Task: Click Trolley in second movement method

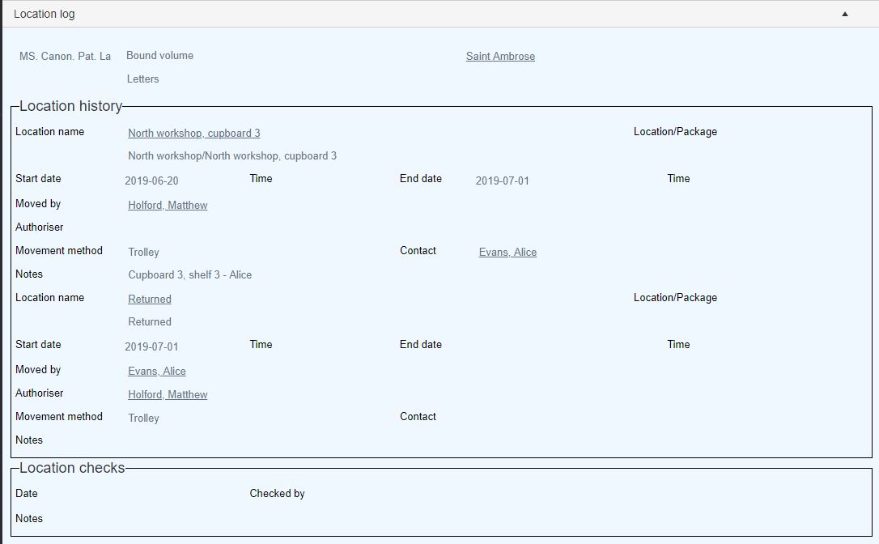Action: point(143,419)
